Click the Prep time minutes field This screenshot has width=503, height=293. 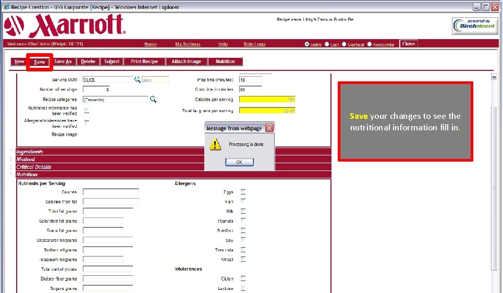click(251, 80)
